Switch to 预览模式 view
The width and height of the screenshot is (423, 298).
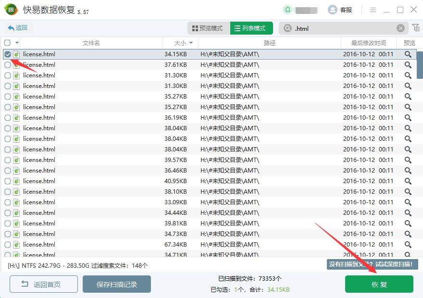pyautogui.click(x=209, y=28)
